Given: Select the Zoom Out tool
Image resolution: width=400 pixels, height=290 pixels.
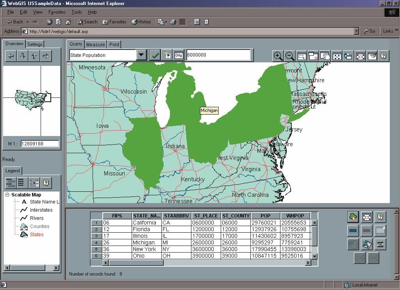Looking at the screenshot, I should coord(290,56).
